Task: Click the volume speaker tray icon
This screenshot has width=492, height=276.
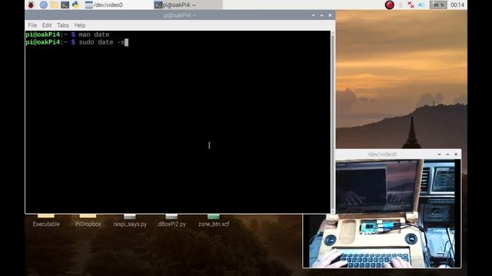Action: [421, 5]
